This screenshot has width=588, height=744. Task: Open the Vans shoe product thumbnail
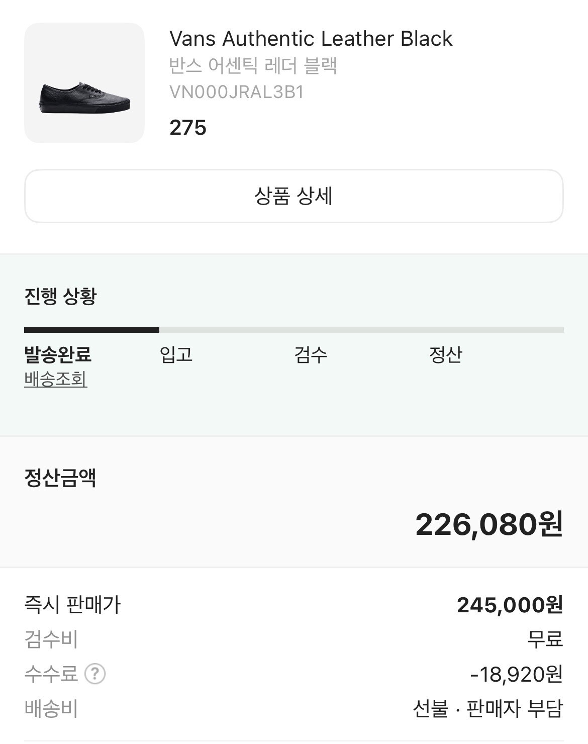[84, 83]
